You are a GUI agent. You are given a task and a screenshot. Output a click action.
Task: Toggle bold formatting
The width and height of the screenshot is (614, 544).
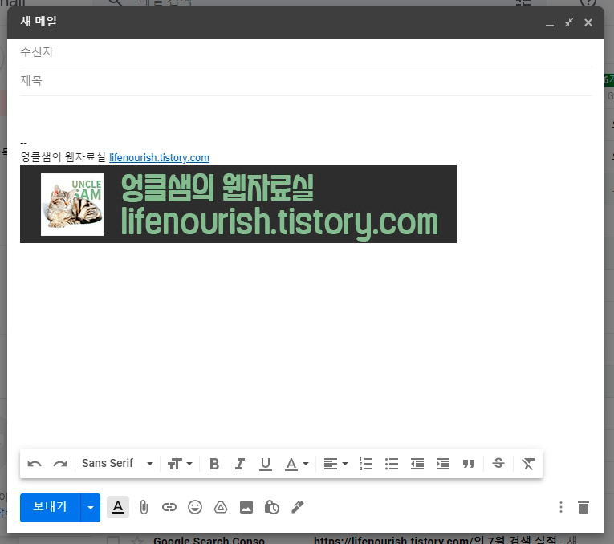coord(214,464)
